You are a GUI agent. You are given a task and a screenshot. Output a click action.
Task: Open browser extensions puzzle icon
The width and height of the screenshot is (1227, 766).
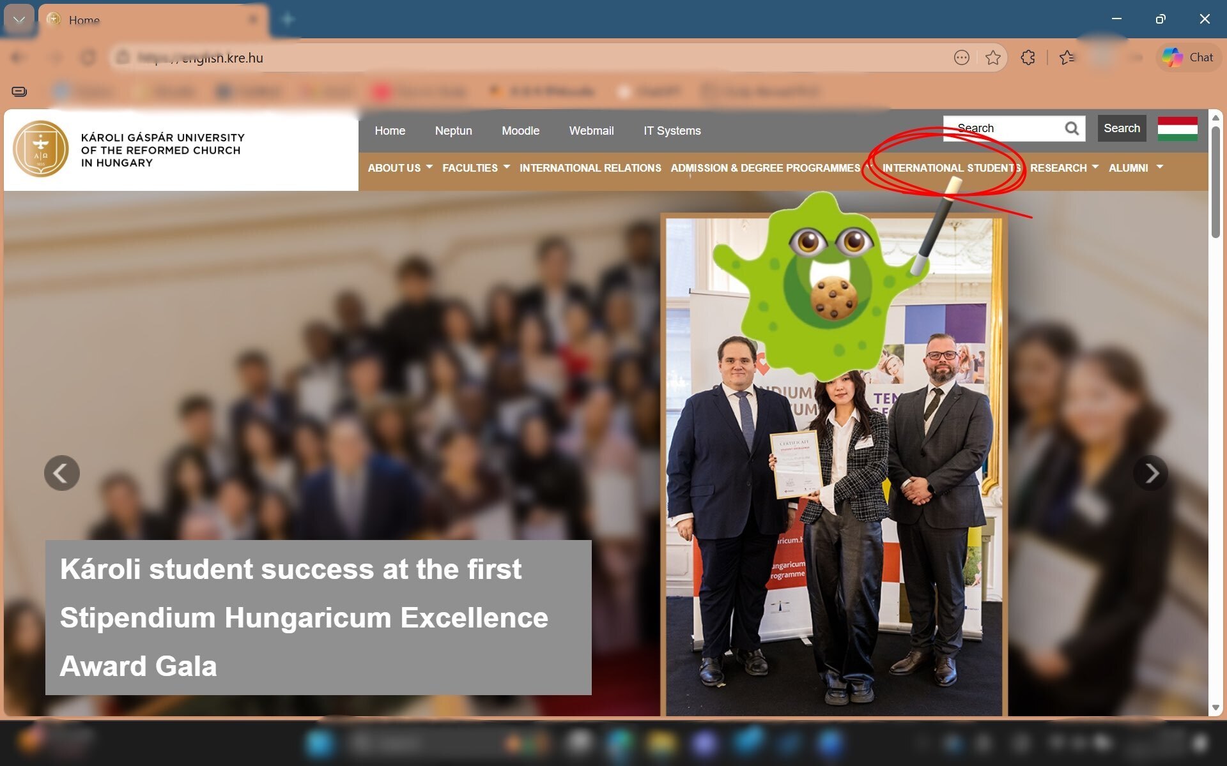point(1028,58)
